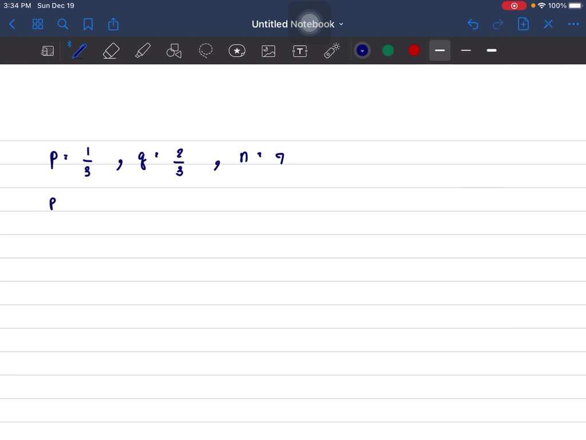This screenshot has height=440, width=586.
Task: Add a new page
Action: click(x=523, y=24)
